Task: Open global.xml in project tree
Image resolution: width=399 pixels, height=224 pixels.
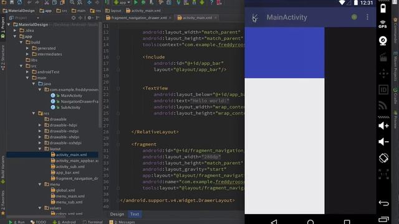Action: 63,190
